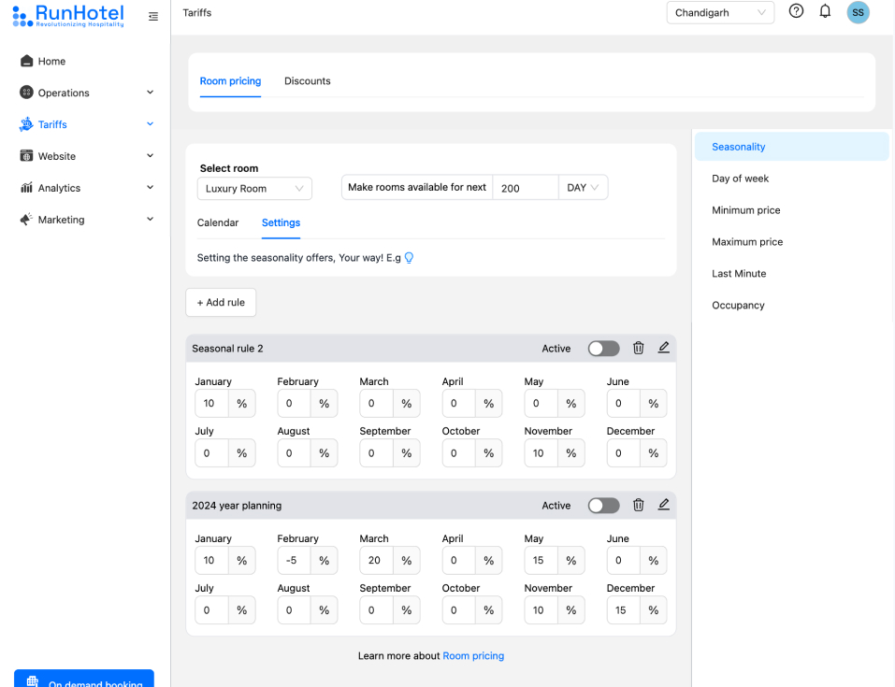Click the Add rule button

pos(221,303)
